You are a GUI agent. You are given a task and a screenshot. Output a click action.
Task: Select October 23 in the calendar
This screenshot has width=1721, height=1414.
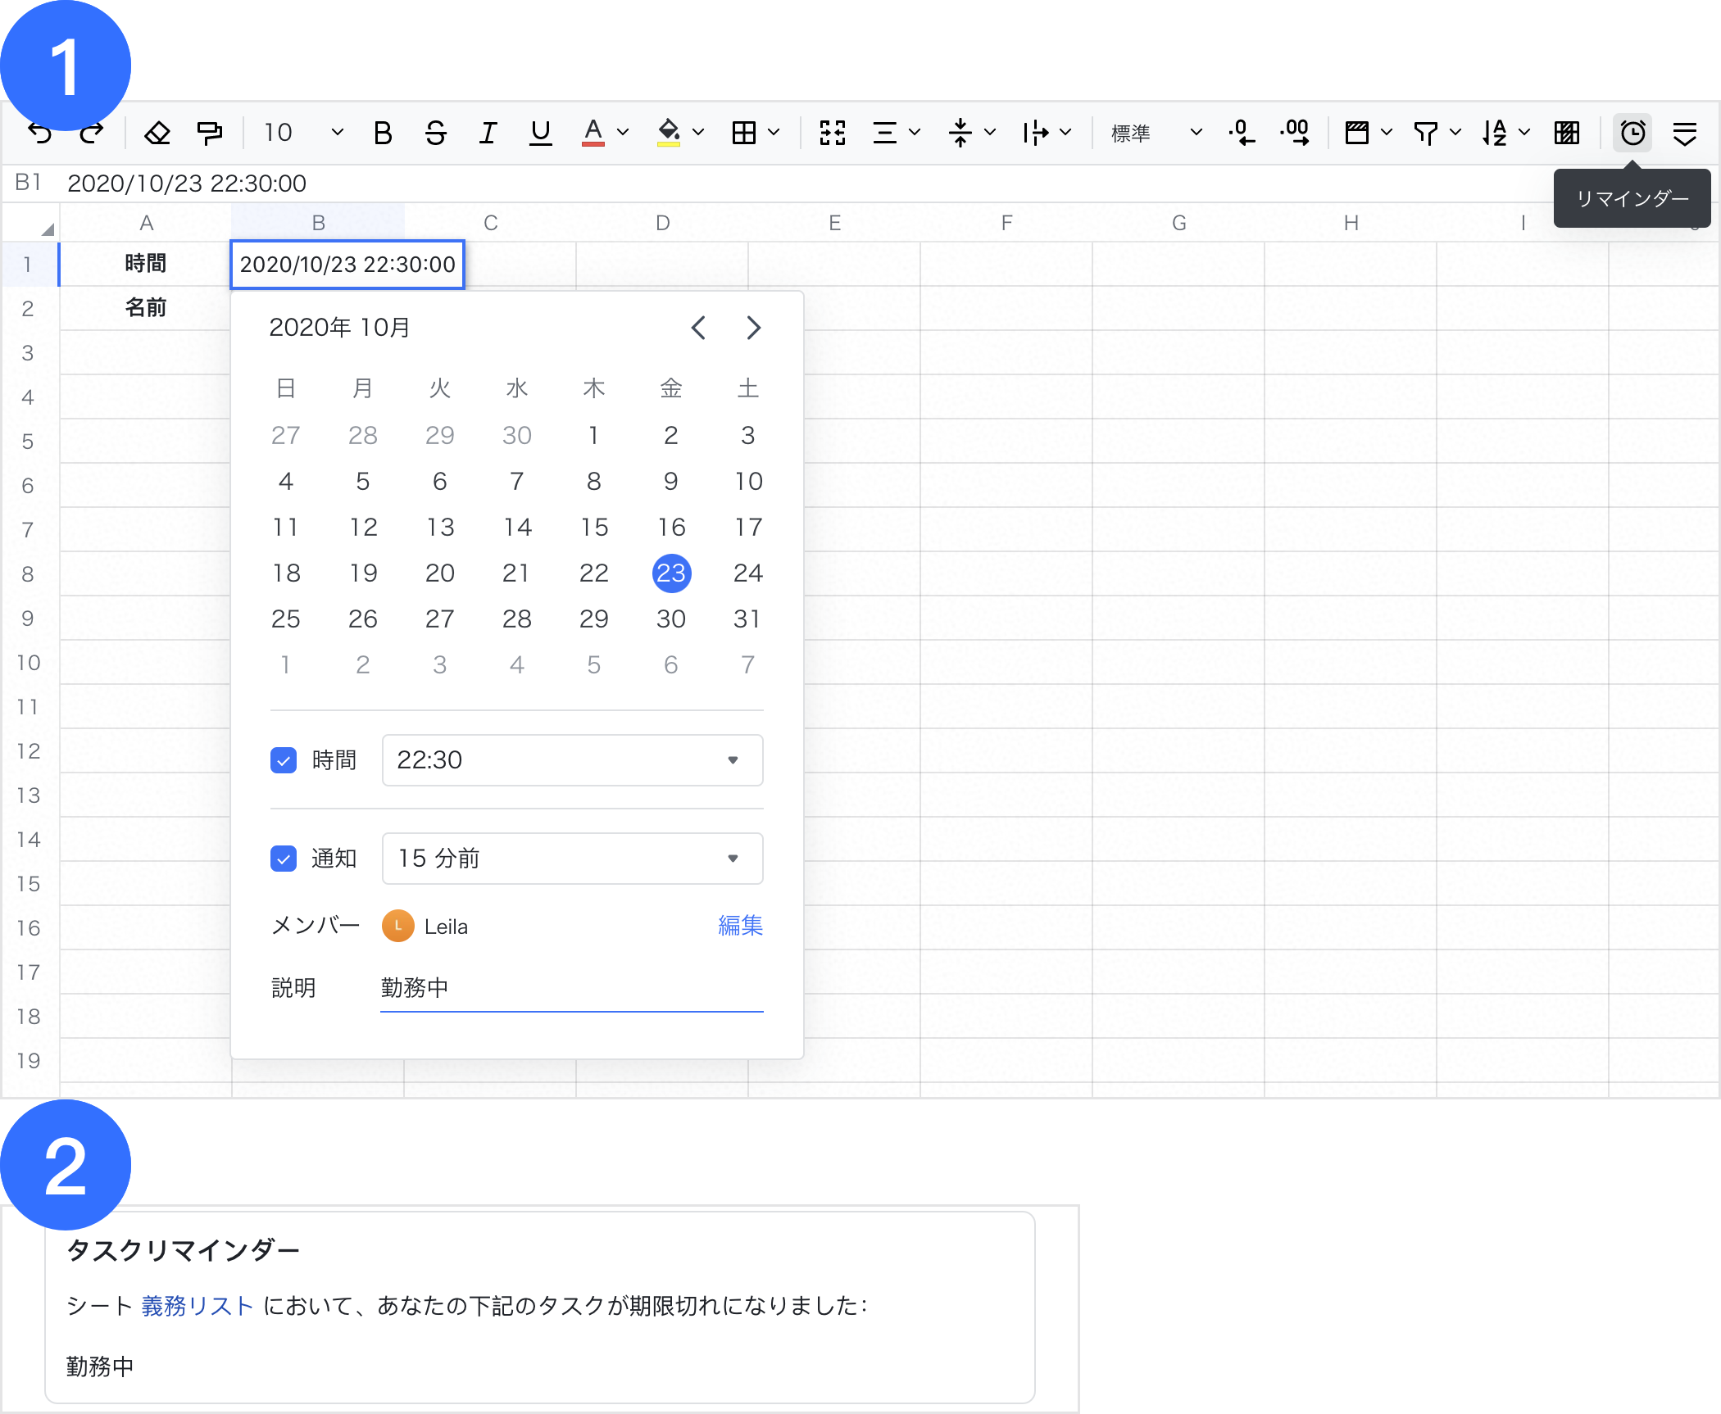click(671, 573)
